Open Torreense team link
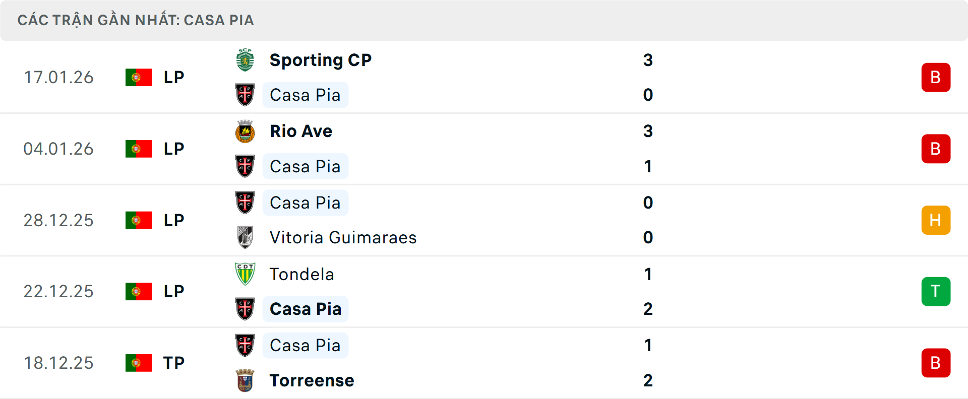The height and width of the screenshot is (399, 968). (x=312, y=380)
